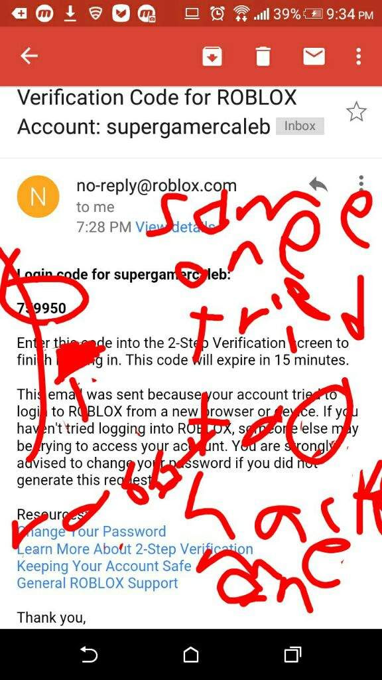The width and height of the screenshot is (382, 680).
Task: Tap the Android back navigation button
Action: click(x=88, y=654)
